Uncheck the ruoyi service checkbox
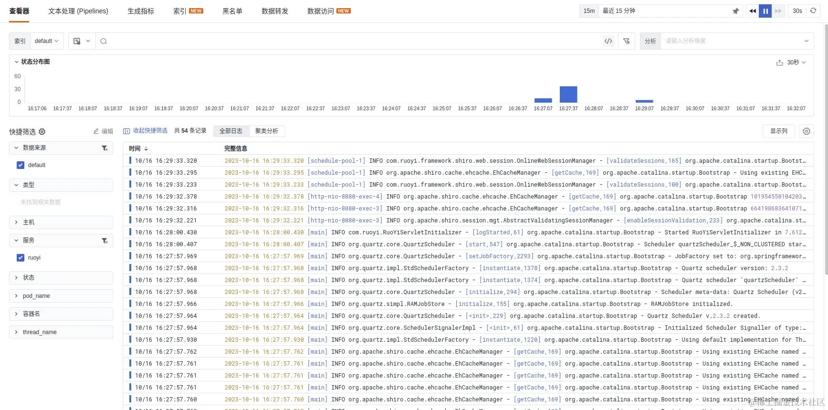This screenshot has width=828, height=410. 21,258
